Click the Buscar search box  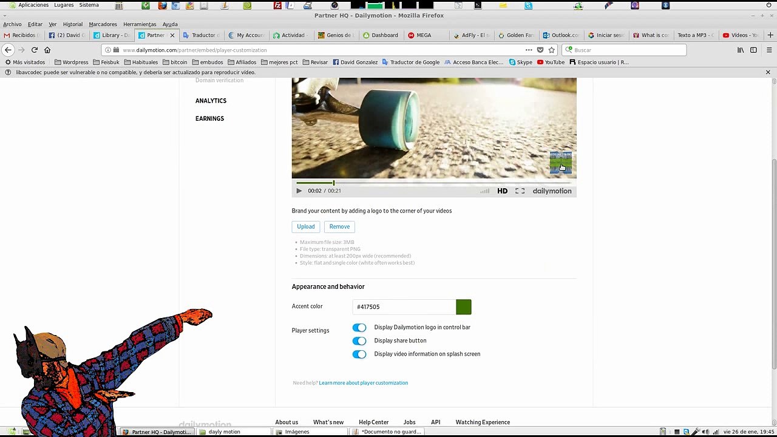624,50
